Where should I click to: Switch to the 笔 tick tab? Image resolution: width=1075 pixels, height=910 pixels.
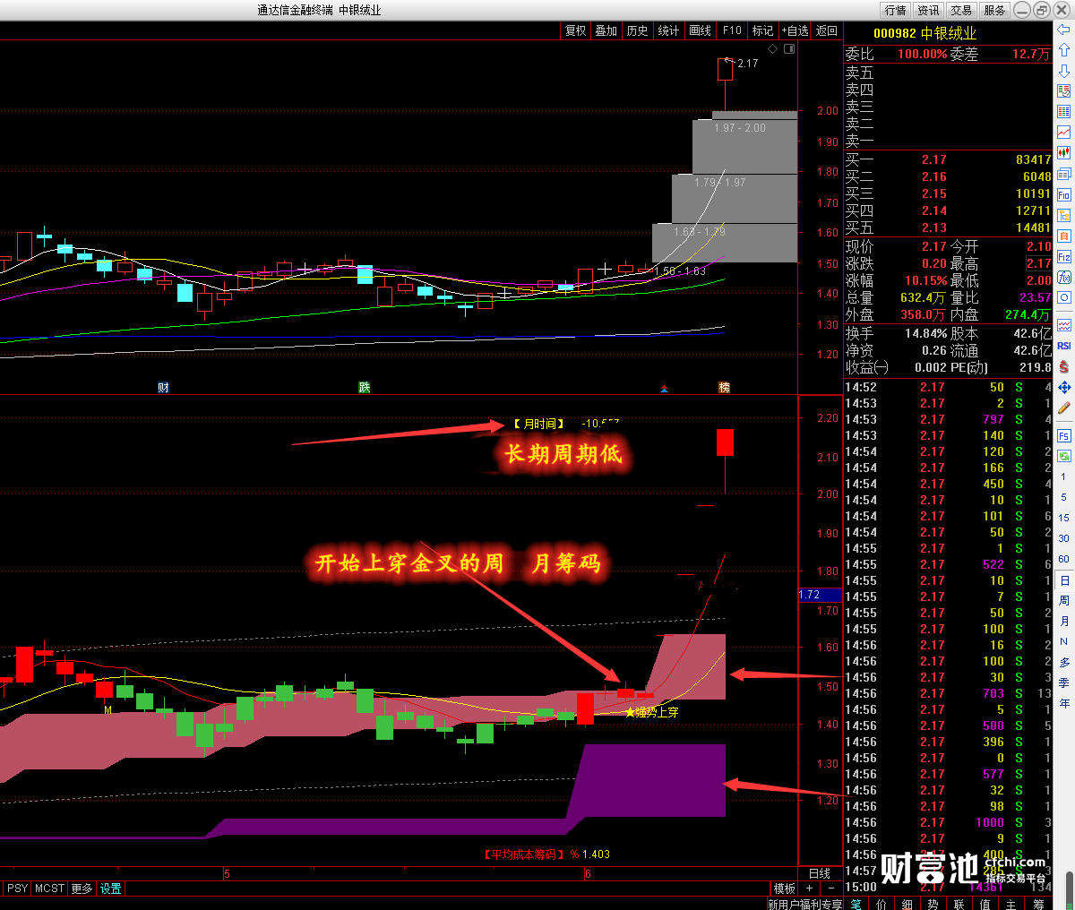(x=856, y=904)
